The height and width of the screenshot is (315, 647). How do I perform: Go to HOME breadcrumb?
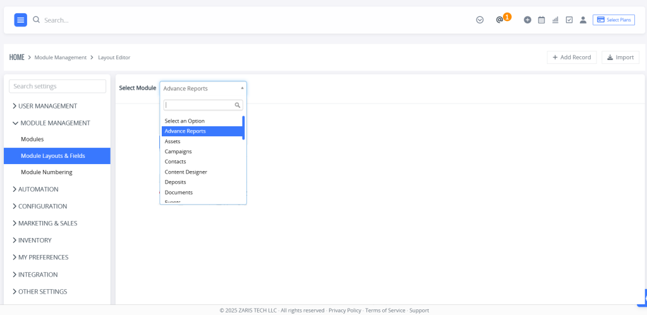[x=17, y=57]
